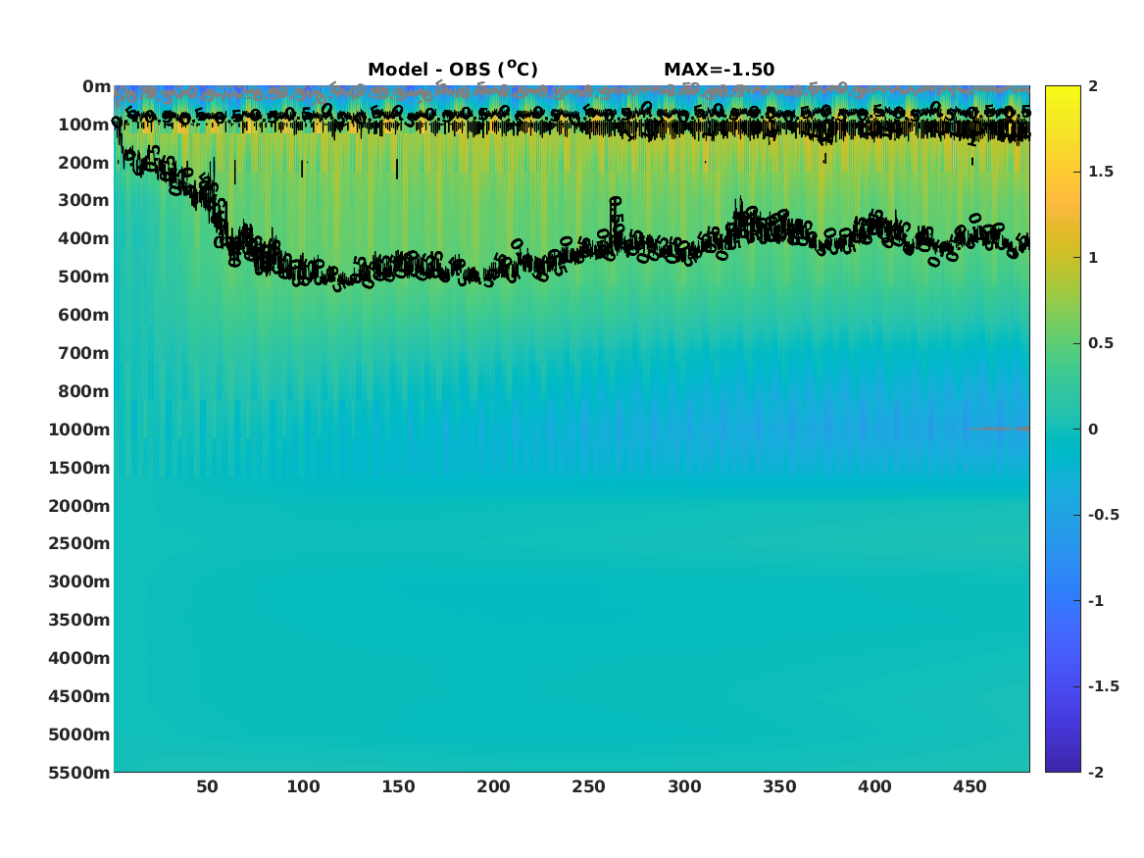
Task: Click the x-axis tick label '250'
Action: [x=589, y=786]
